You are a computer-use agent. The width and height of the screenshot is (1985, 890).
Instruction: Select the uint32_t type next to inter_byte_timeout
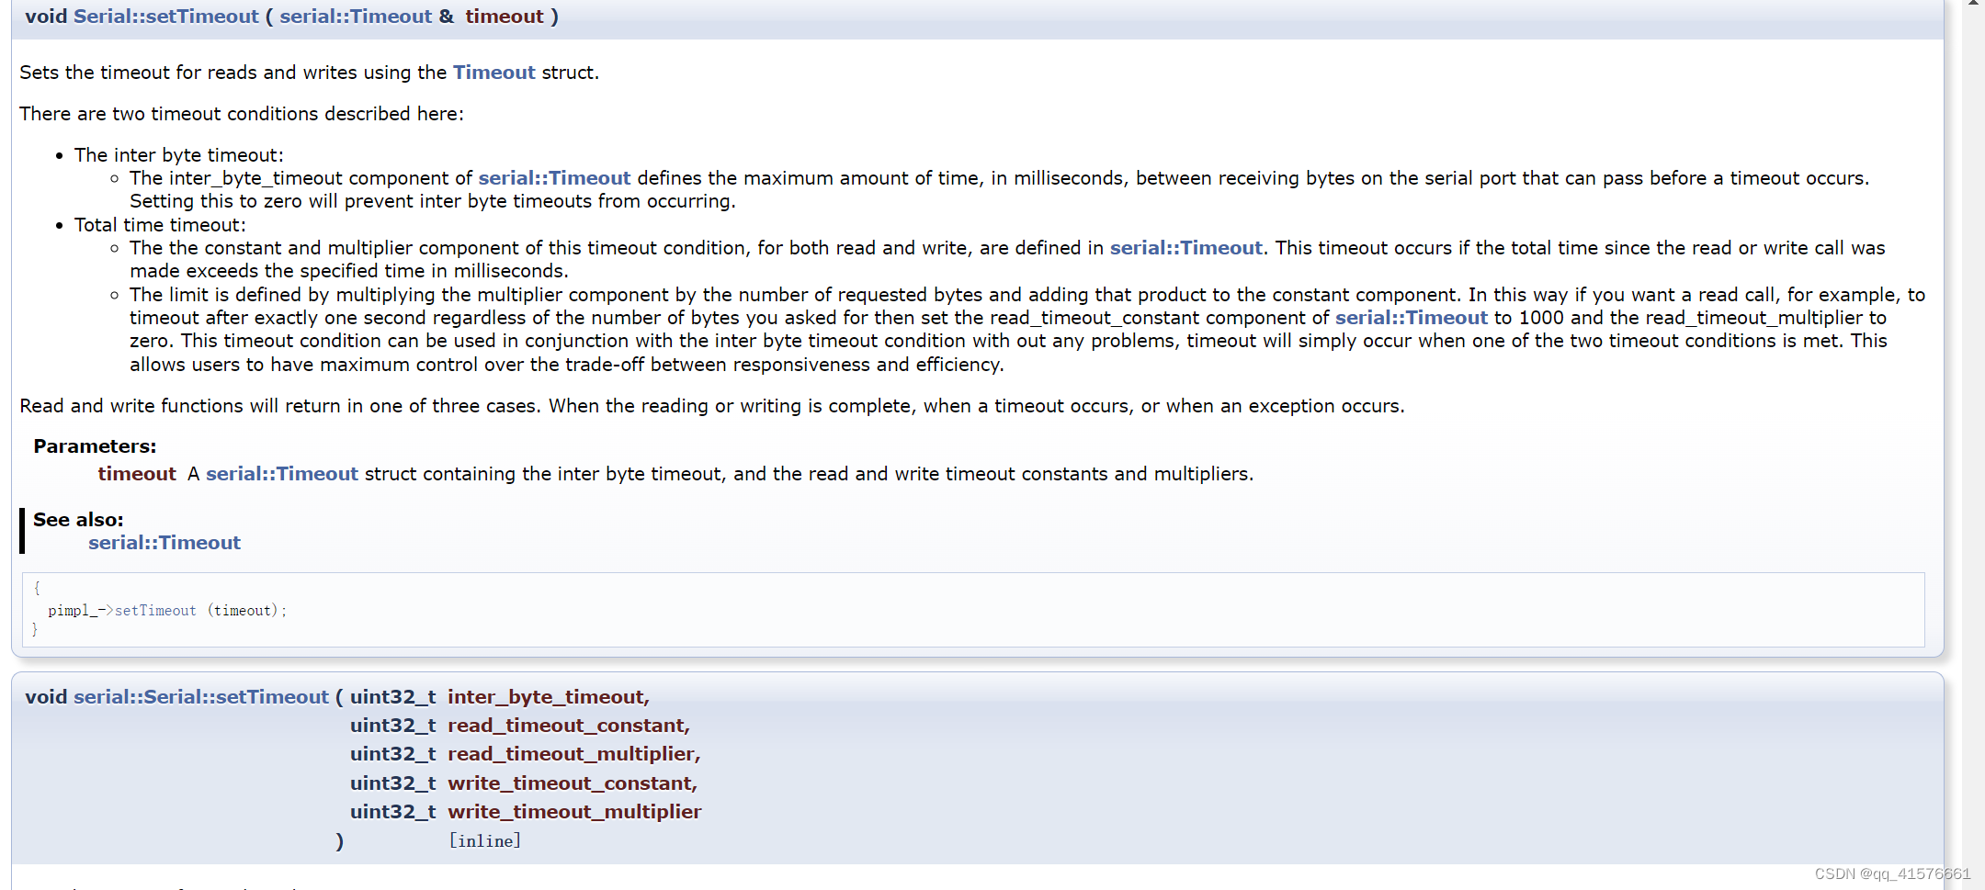pyautogui.click(x=392, y=696)
